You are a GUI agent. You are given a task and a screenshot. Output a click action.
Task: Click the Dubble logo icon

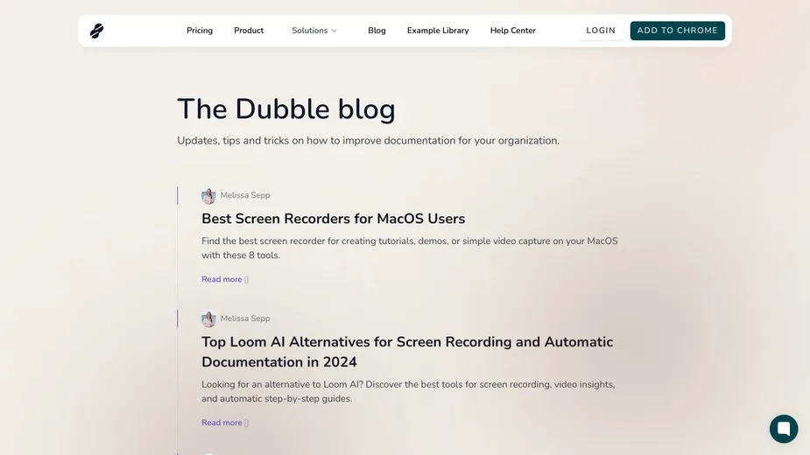point(96,31)
